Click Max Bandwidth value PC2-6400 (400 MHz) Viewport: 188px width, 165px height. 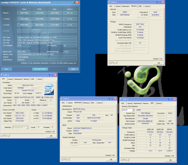[x=145, y=116]
